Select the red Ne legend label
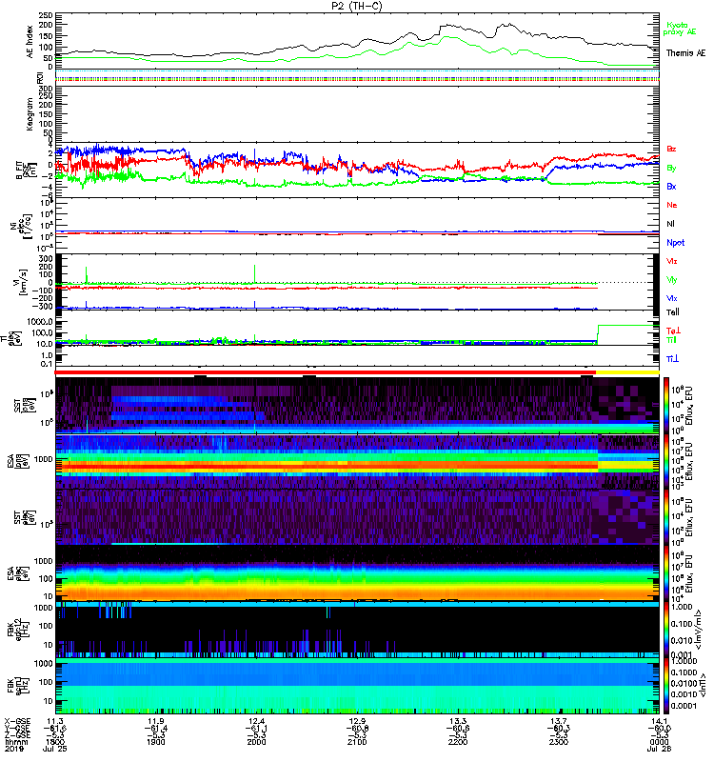Viewport: 714px width, 762px height. (x=671, y=205)
